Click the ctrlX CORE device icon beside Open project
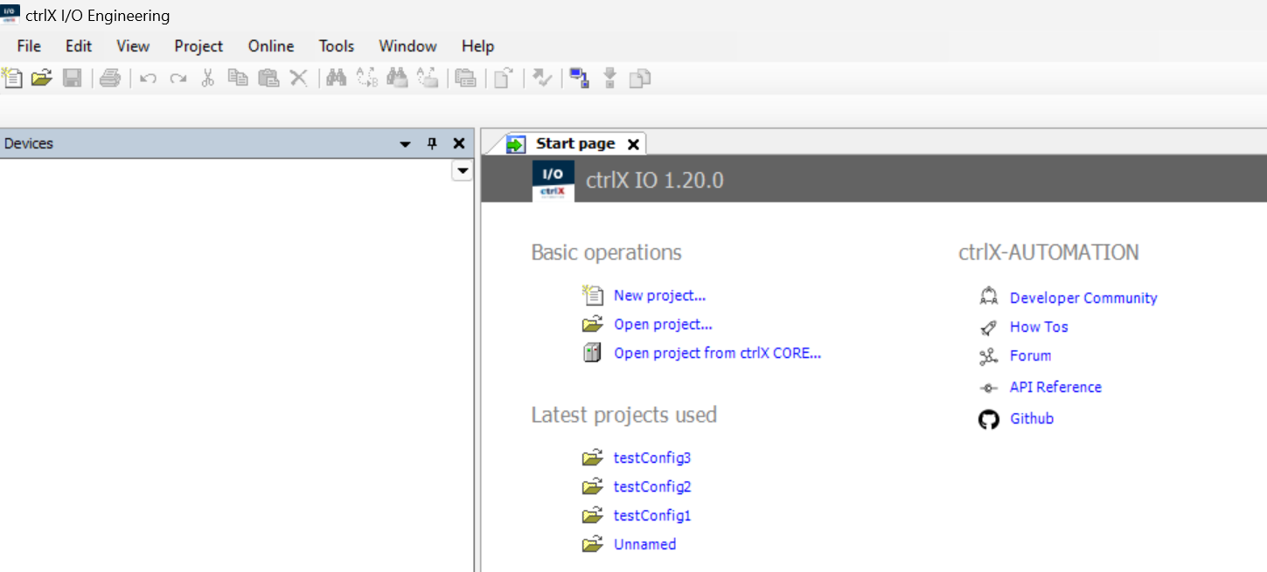The image size is (1267, 572). click(593, 353)
